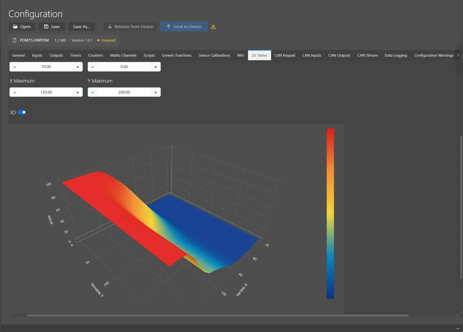Open the Save As dialog
Viewport: 463px width, 332px height.
82,27
